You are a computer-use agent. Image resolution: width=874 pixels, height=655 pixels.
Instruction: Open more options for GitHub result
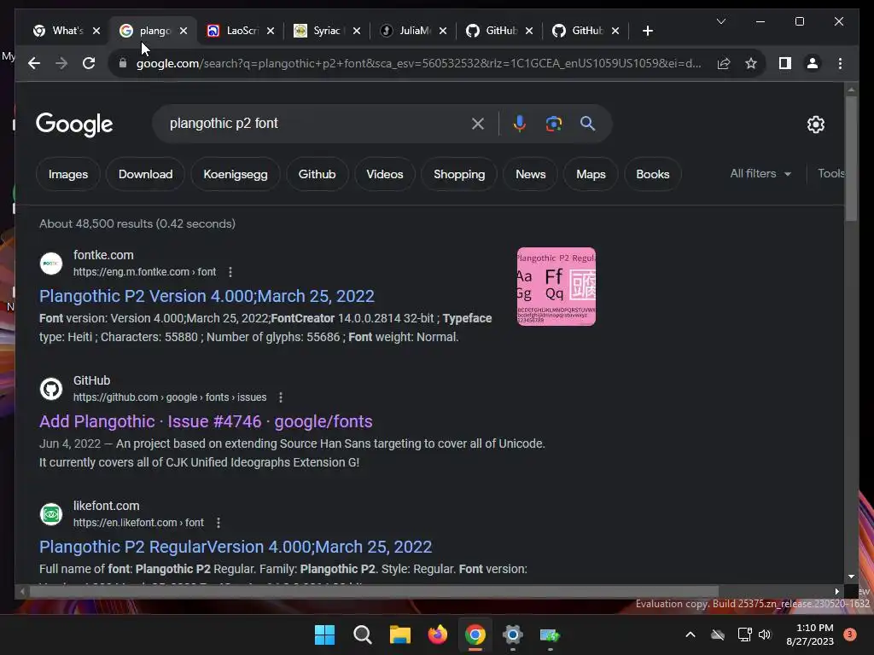(280, 397)
